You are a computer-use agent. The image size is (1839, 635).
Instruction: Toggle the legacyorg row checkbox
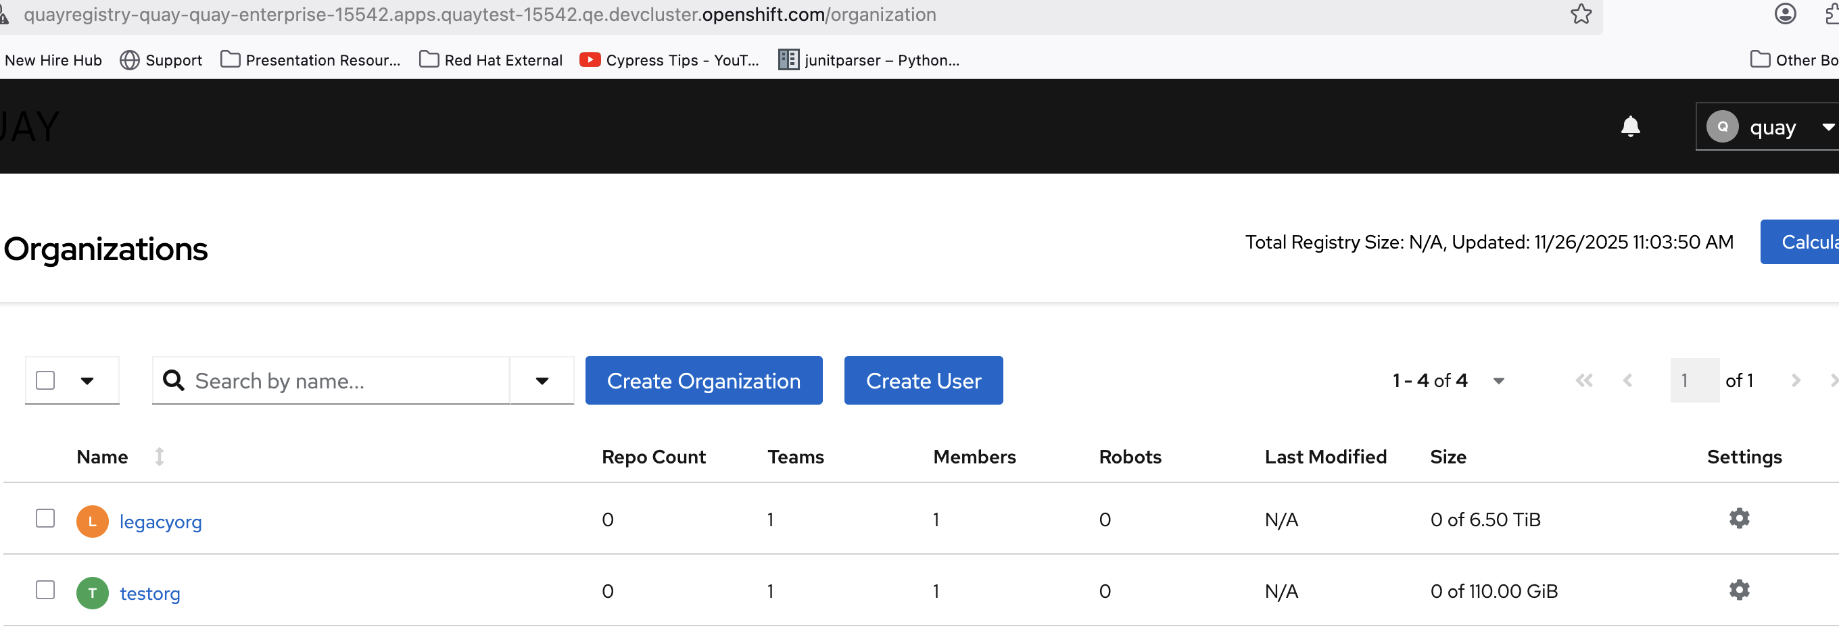coord(45,519)
